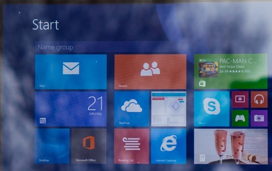
Task: Open the Music headphones tile
Action: point(259,100)
